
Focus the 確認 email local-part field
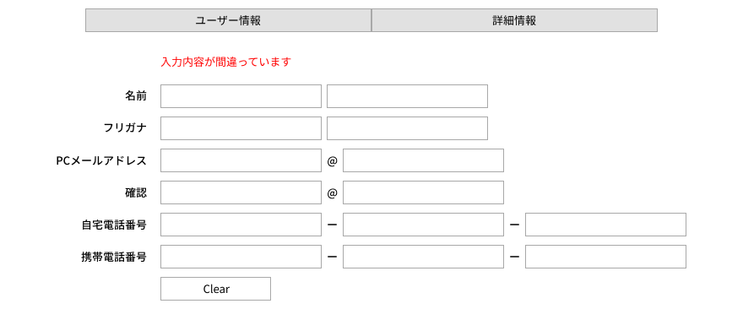pyautogui.click(x=241, y=192)
